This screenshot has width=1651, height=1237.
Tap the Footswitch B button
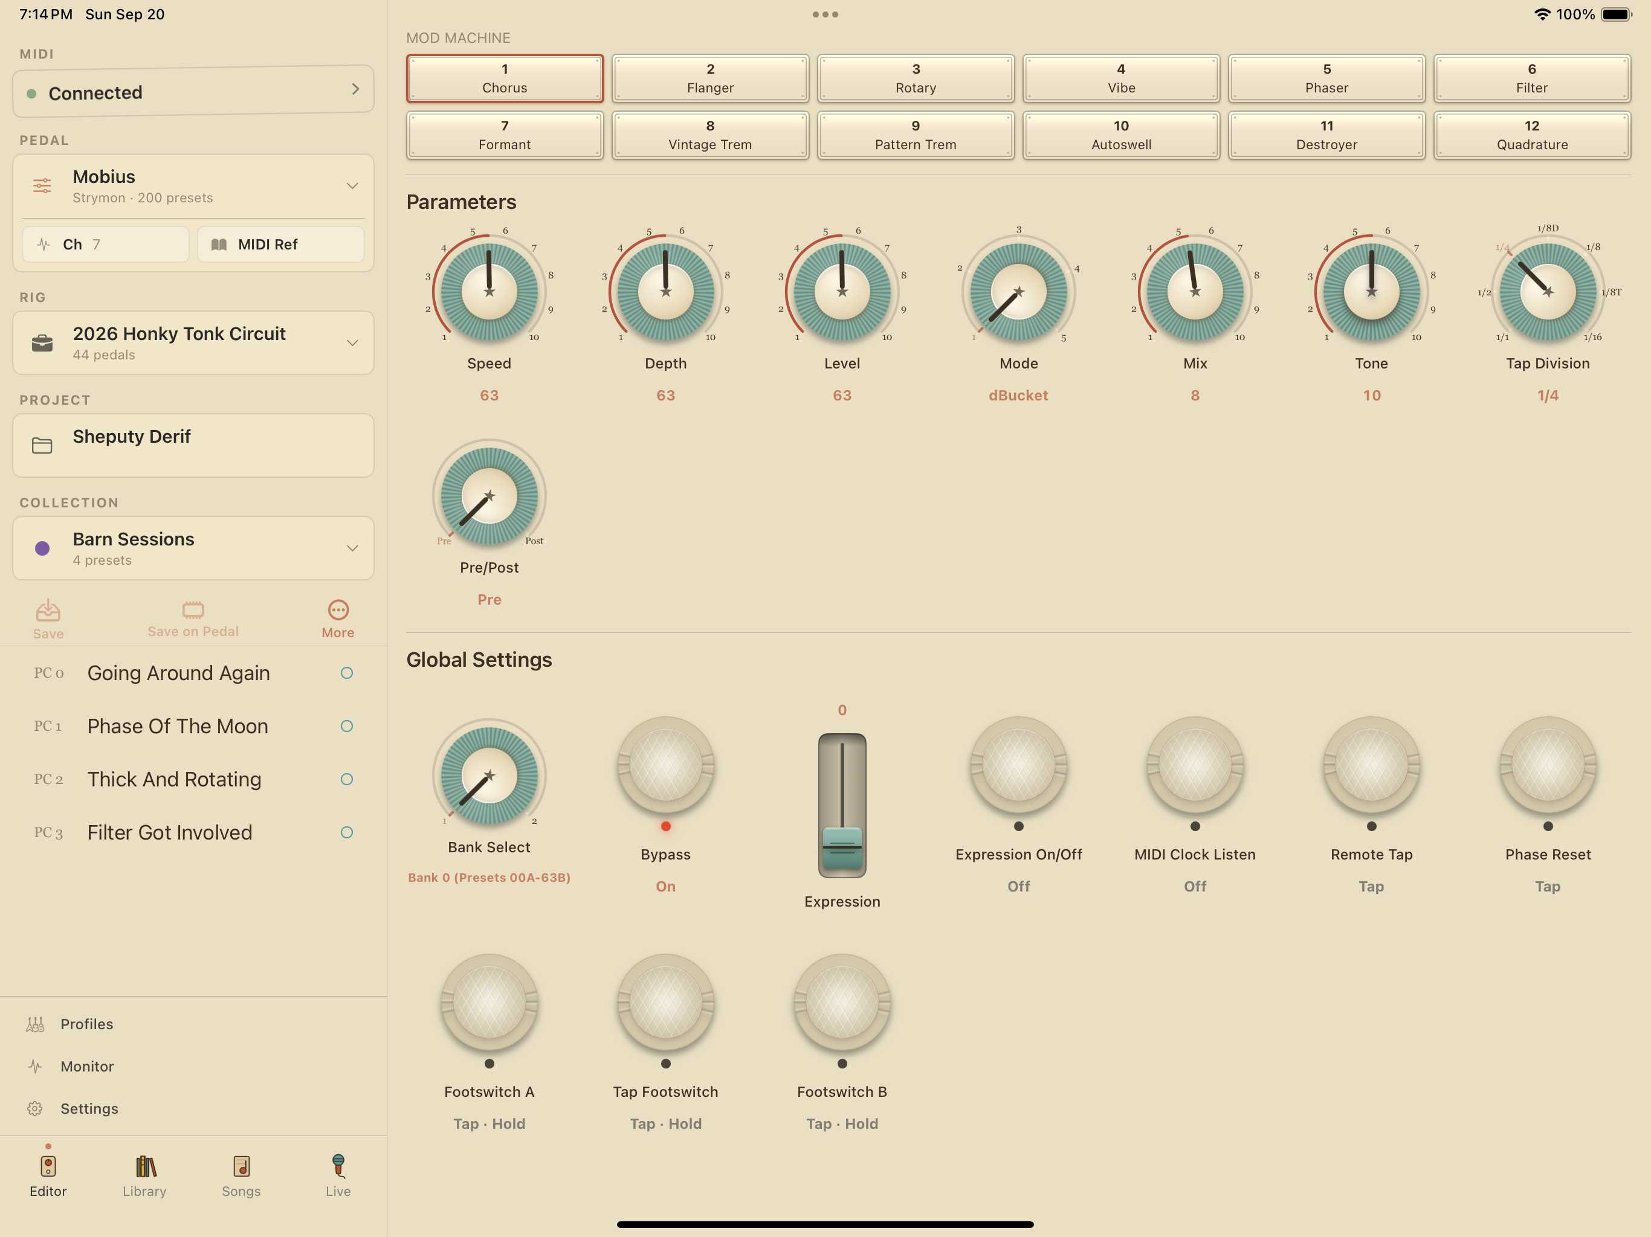point(842,1003)
